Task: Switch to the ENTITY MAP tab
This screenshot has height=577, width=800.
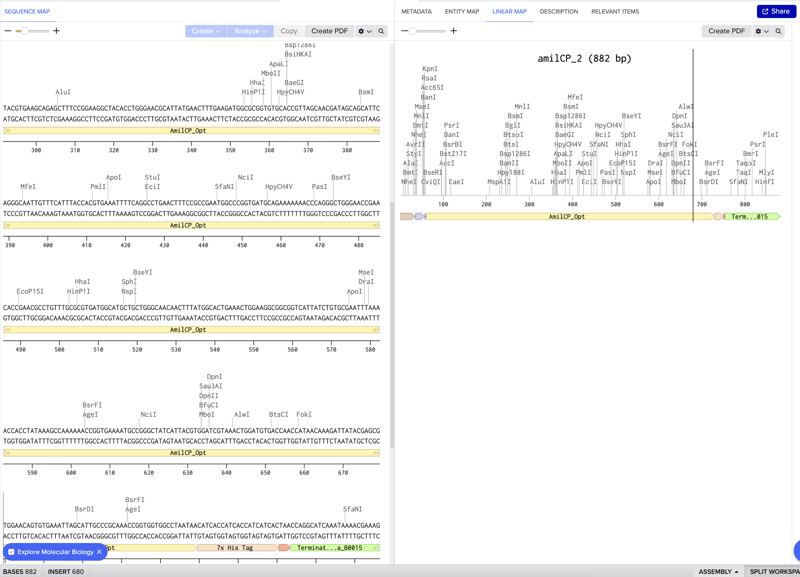Action: click(x=462, y=11)
